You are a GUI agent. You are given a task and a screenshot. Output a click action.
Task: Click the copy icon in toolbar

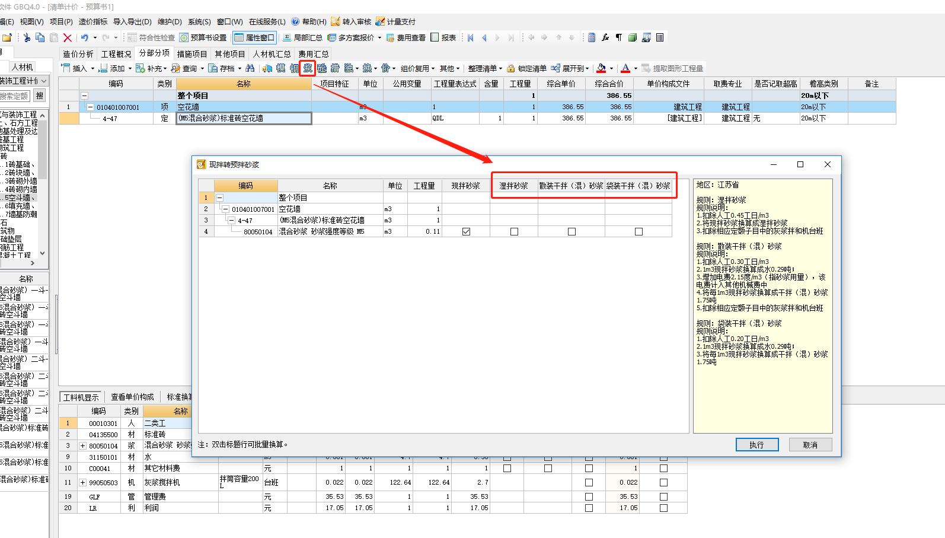point(40,37)
